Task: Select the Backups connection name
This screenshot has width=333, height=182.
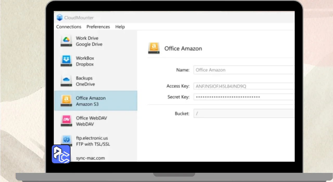Action: coord(84,78)
